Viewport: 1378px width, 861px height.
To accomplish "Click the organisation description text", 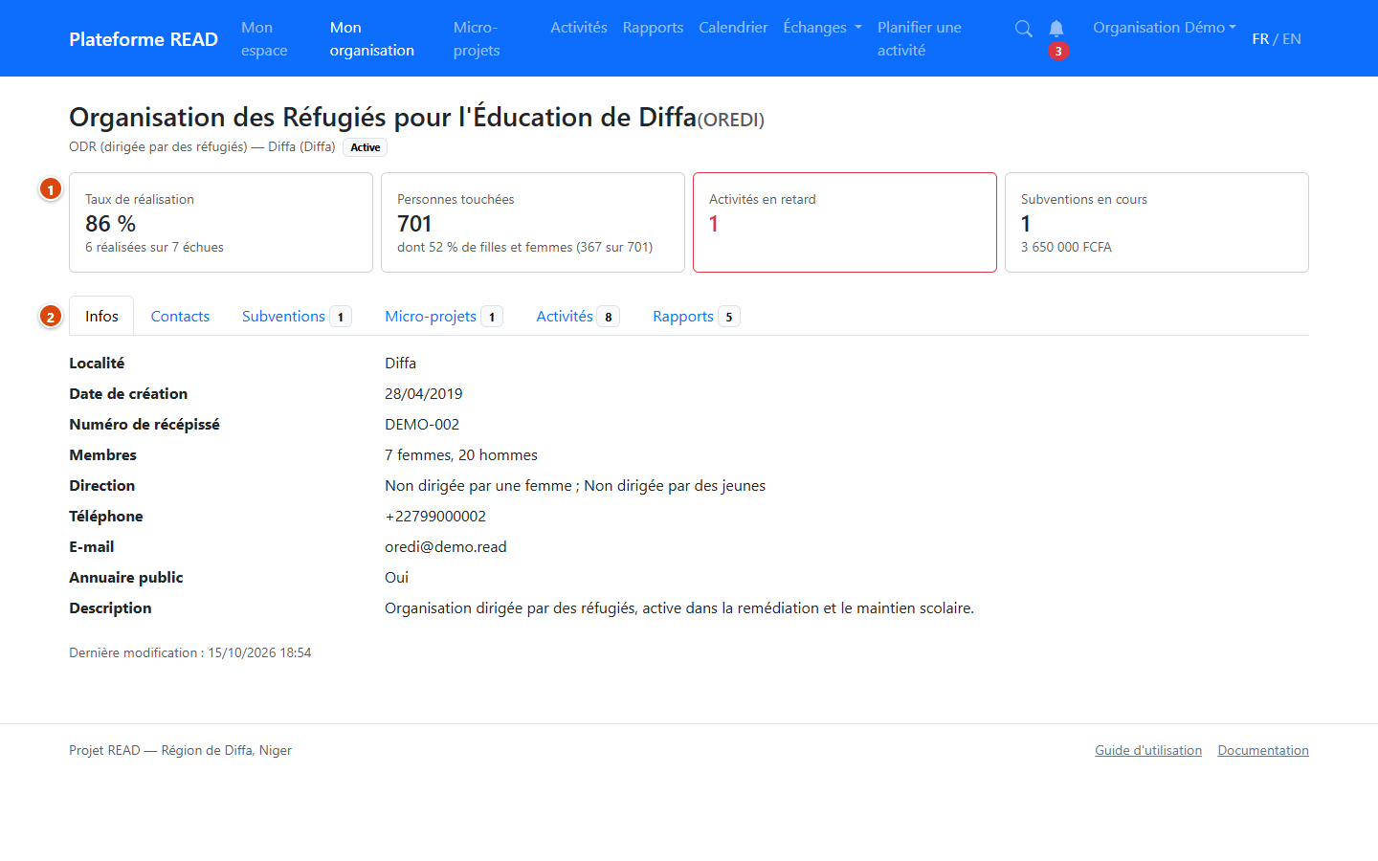I will point(679,608).
